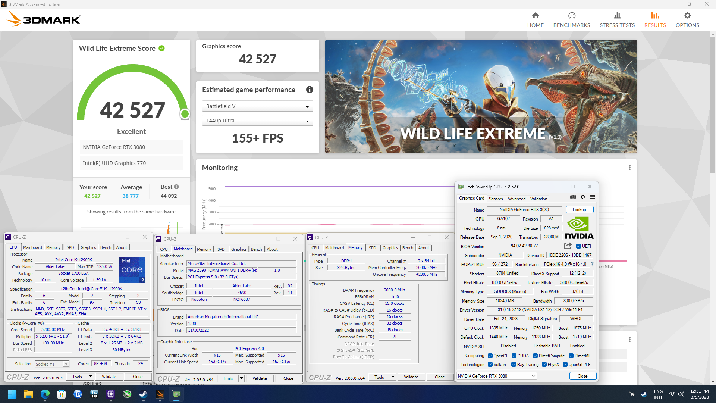The width and height of the screenshot is (716, 403).
Task: Toggle CUDA checkbox in GPU-Z
Action: [514, 356]
